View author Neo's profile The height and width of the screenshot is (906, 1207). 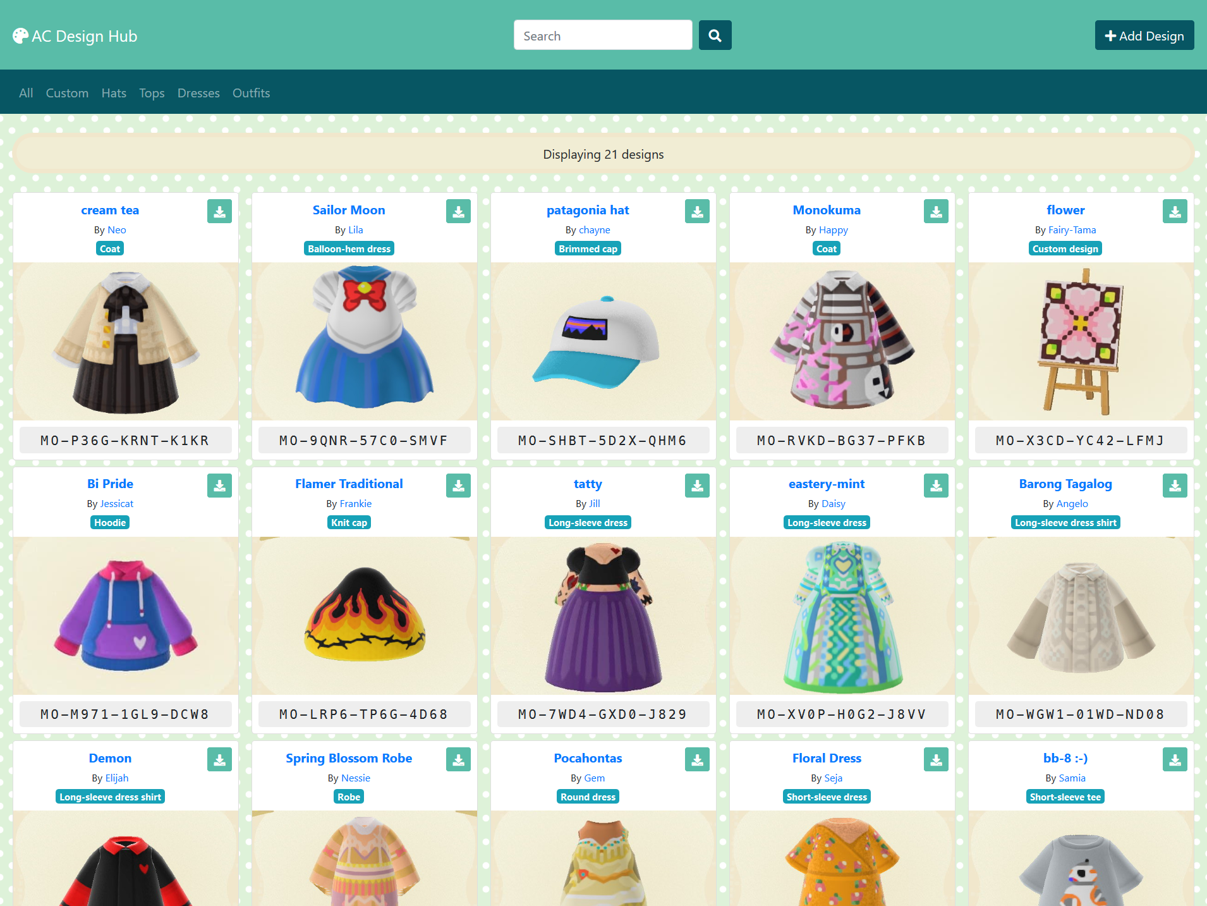pos(117,230)
